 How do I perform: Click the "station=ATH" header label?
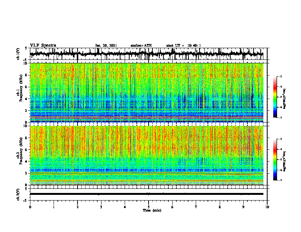tap(141, 45)
